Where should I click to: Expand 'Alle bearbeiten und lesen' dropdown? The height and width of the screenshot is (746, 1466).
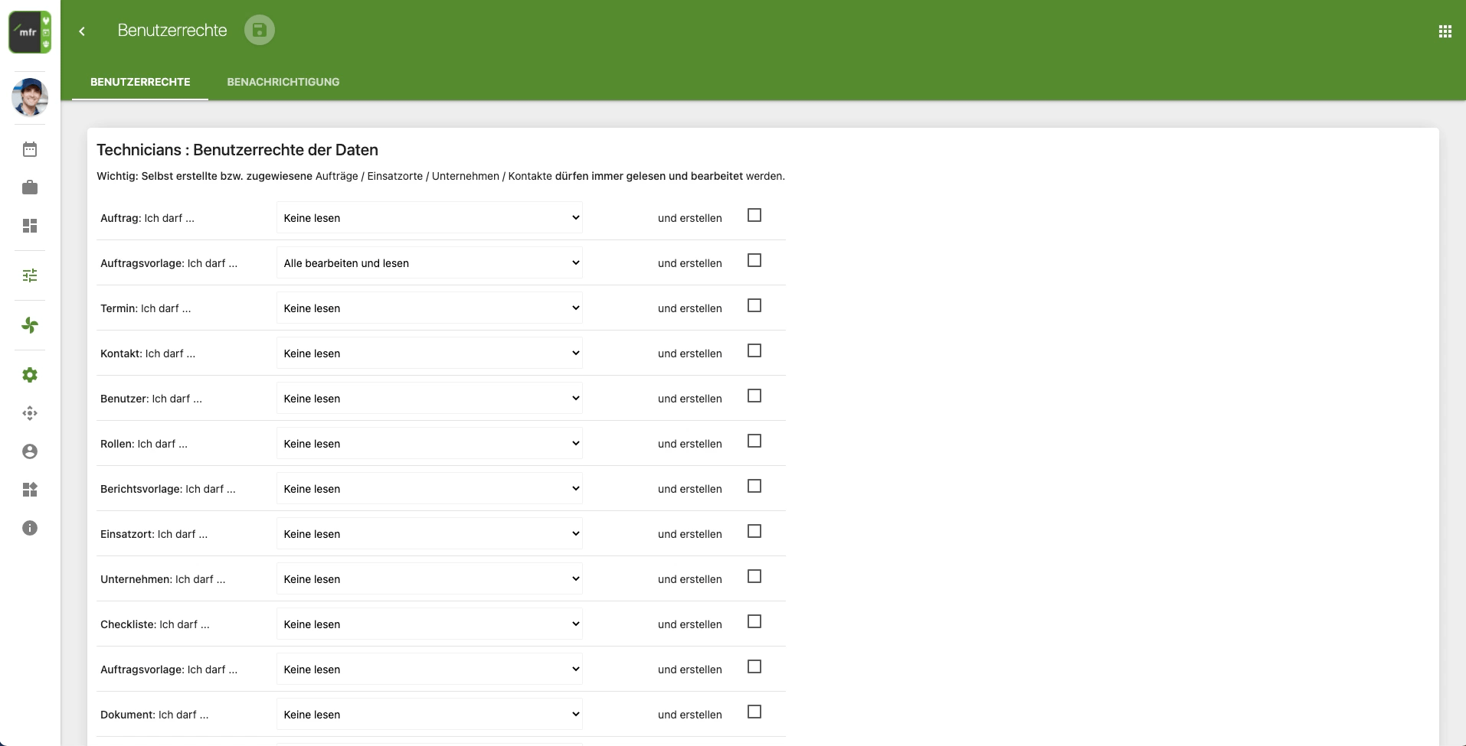429,263
